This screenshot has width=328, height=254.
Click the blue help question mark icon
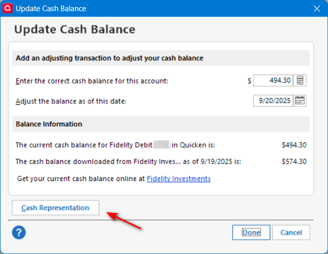pyautogui.click(x=19, y=232)
